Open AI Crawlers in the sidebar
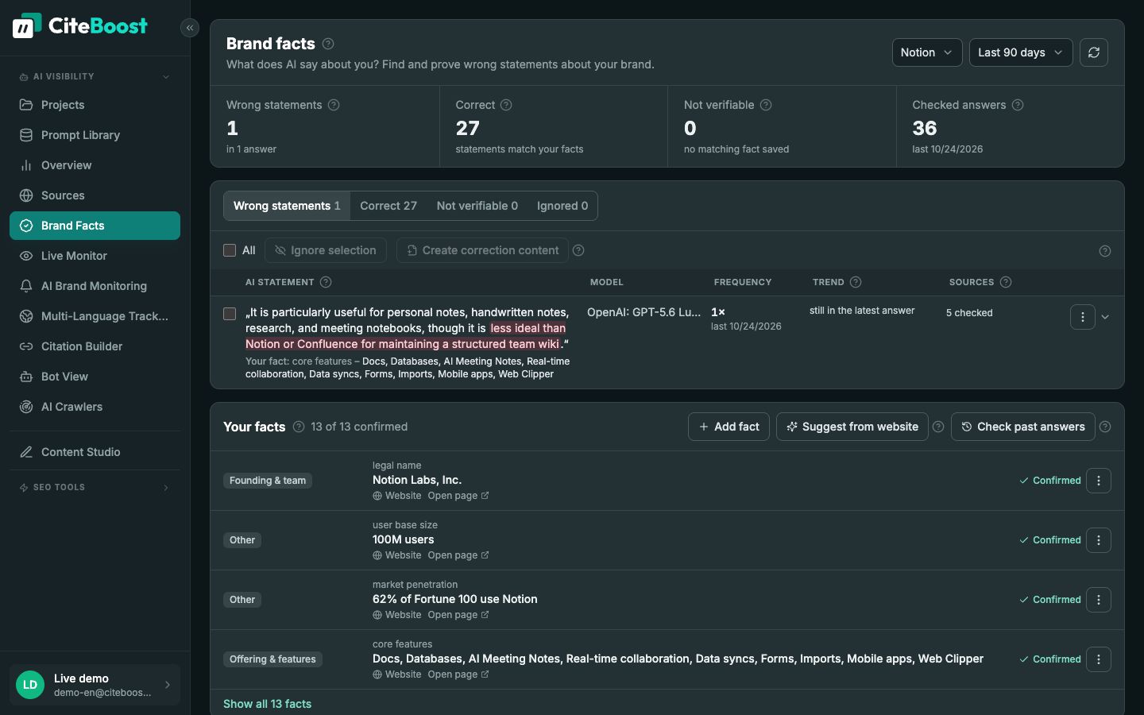 point(95,407)
